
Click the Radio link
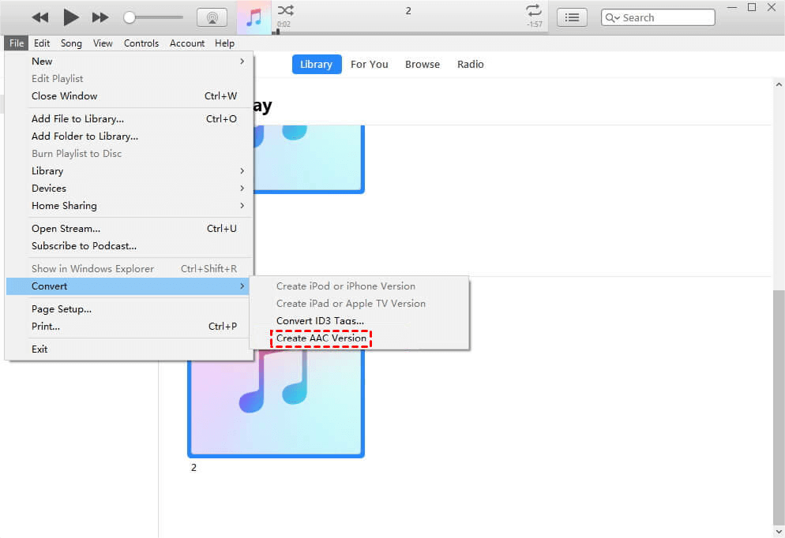coord(470,64)
